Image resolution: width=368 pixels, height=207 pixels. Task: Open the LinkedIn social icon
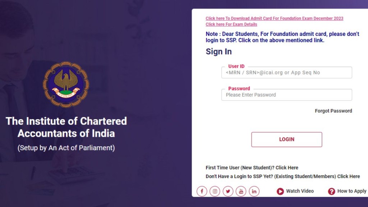tap(254, 191)
